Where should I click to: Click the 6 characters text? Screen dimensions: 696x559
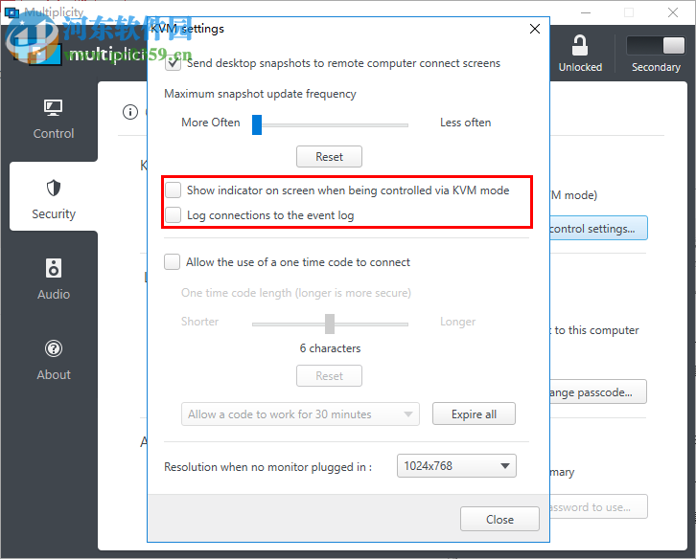tap(330, 348)
